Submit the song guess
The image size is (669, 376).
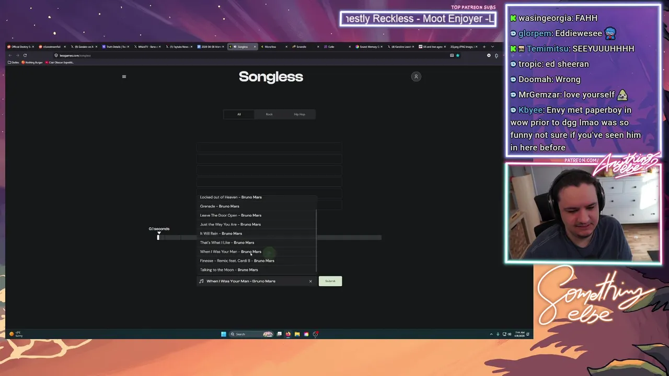pos(330,281)
